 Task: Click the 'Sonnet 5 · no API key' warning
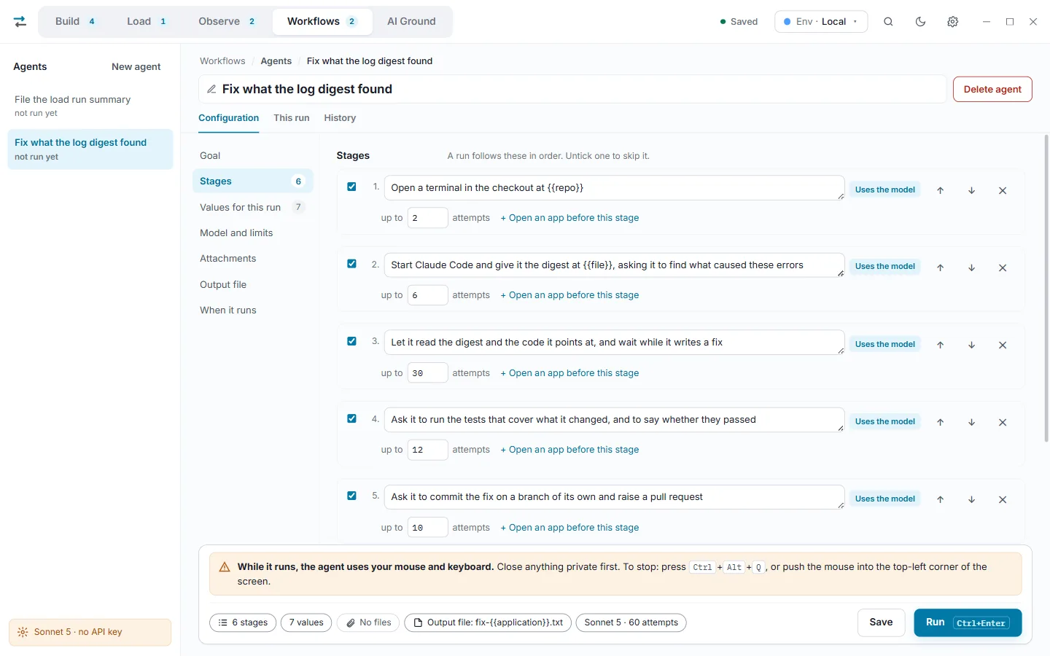point(90,633)
